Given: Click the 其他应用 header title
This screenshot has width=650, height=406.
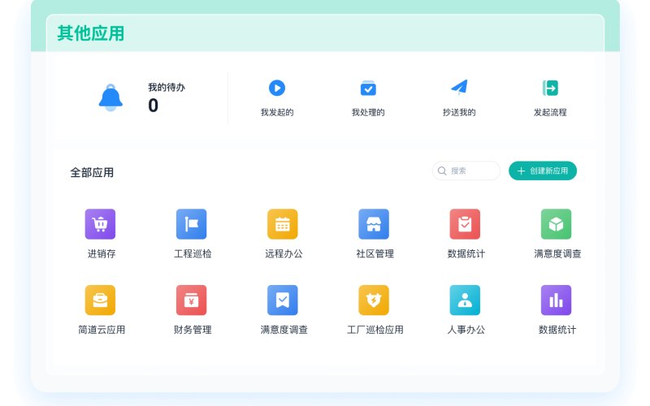Looking at the screenshot, I should point(91,33).
